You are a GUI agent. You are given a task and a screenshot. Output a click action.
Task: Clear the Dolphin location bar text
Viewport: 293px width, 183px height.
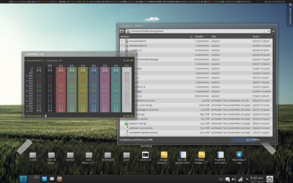tap(264, 31)
